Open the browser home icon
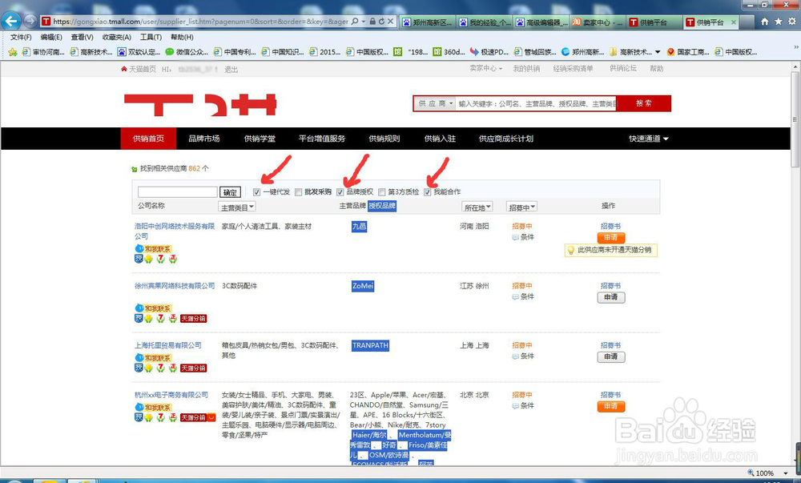Image resolution: width=801 pixels, height=483 pixels. pyautogui.click(x=765, y=22)
